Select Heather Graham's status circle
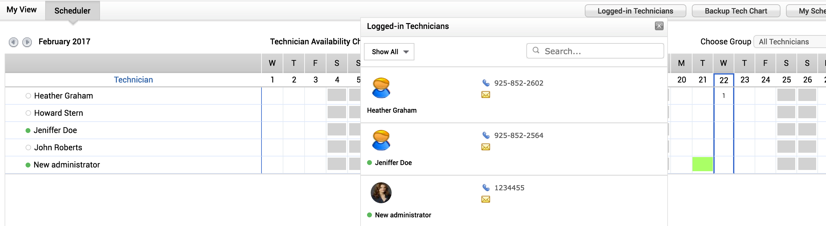 28,96
